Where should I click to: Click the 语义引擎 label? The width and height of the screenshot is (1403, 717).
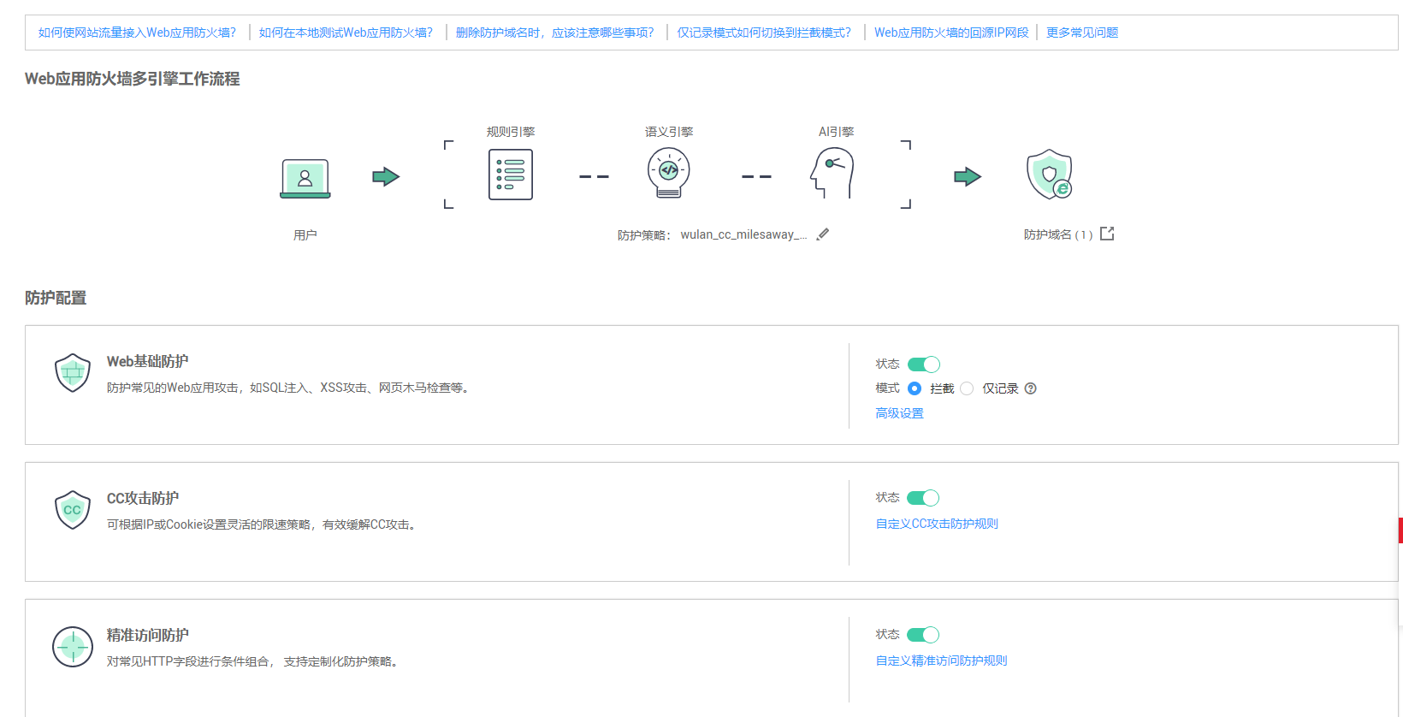(669, 132)
